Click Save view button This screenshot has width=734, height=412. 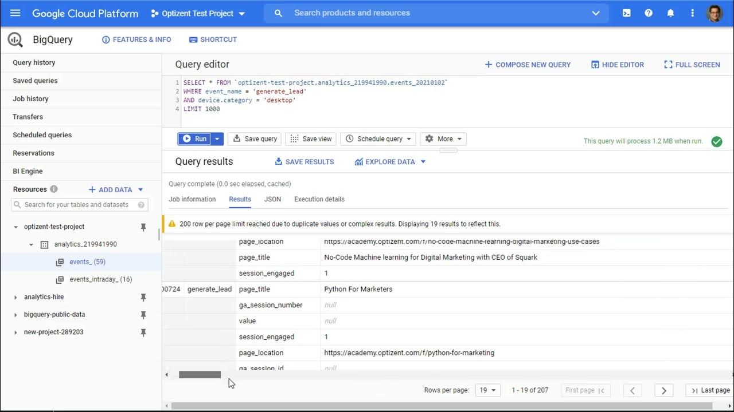pyautogui.click(x=311, y=139)
